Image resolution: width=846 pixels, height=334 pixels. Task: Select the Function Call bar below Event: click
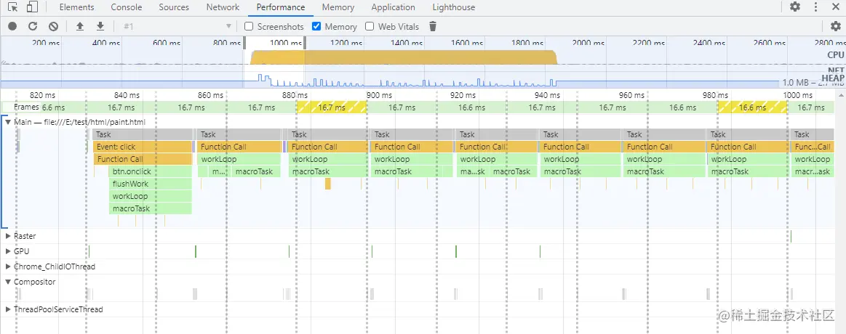pos(143,159)
